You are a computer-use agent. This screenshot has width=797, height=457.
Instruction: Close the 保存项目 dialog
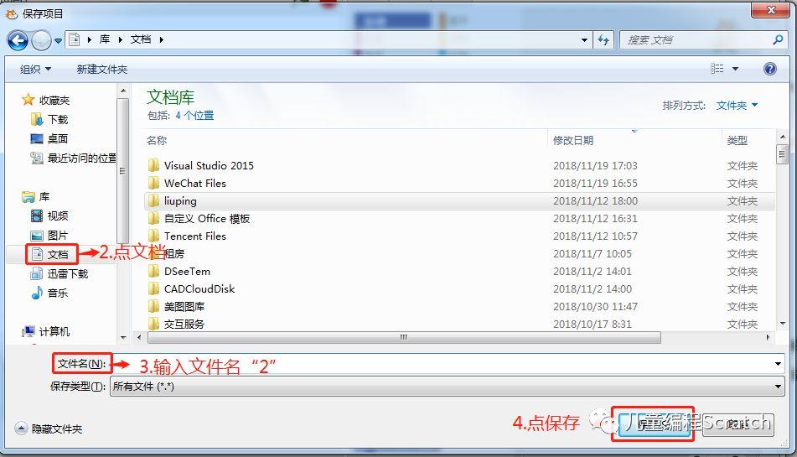pyautogui.click(x=771, y=10)
